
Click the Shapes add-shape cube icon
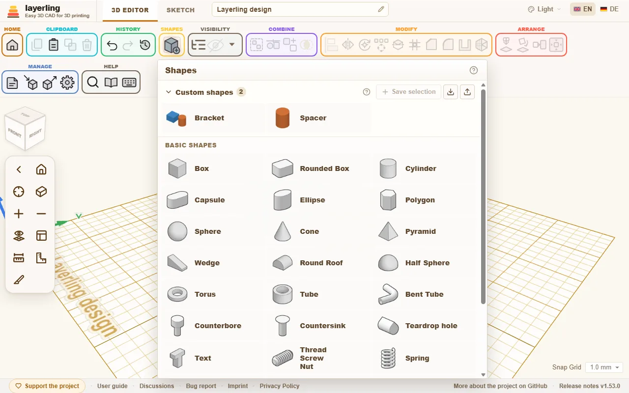point(172,45)
